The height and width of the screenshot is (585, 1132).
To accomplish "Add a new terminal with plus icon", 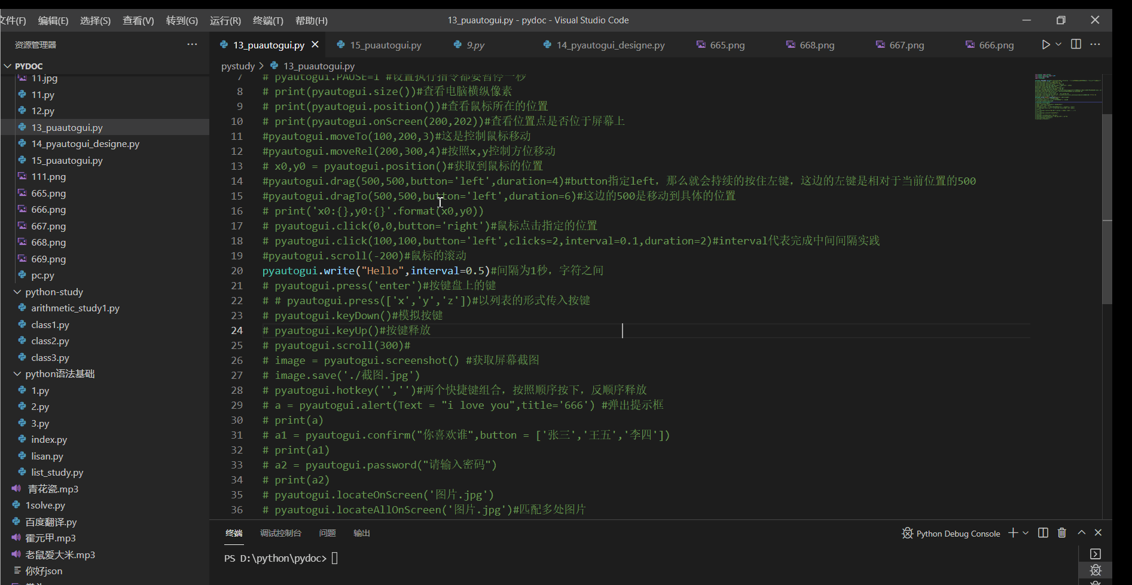I will (1013, 532).
